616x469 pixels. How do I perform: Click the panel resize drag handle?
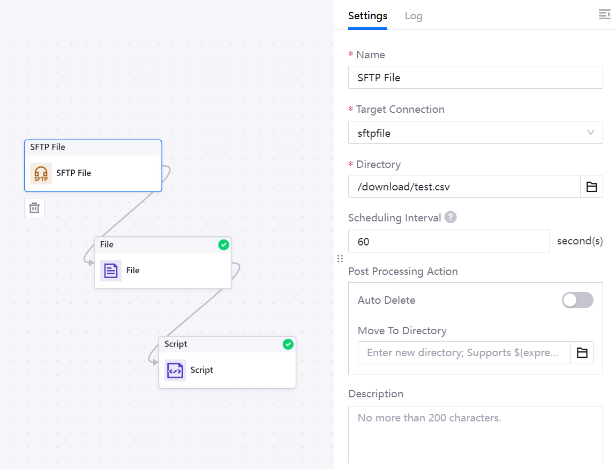coord(340,259)
